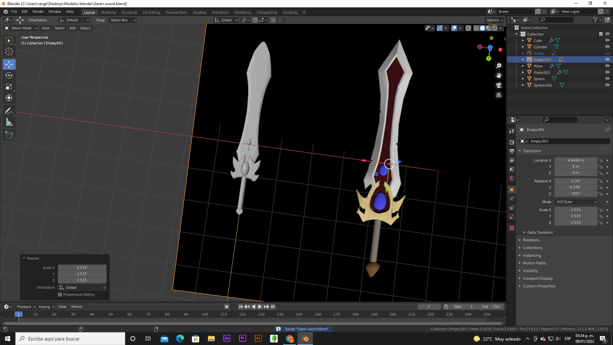Open the Render menu
This screenshot has width=613, height=345.
pos(38,11)
